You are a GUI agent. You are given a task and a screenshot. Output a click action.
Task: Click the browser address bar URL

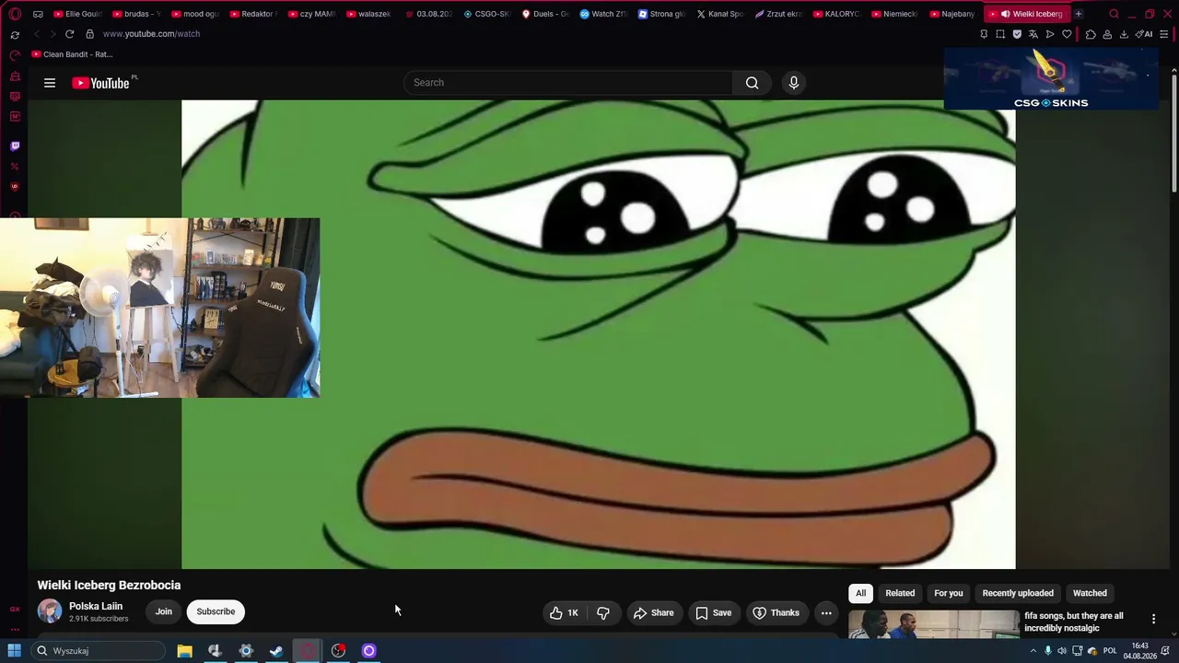tap(151, 34)
